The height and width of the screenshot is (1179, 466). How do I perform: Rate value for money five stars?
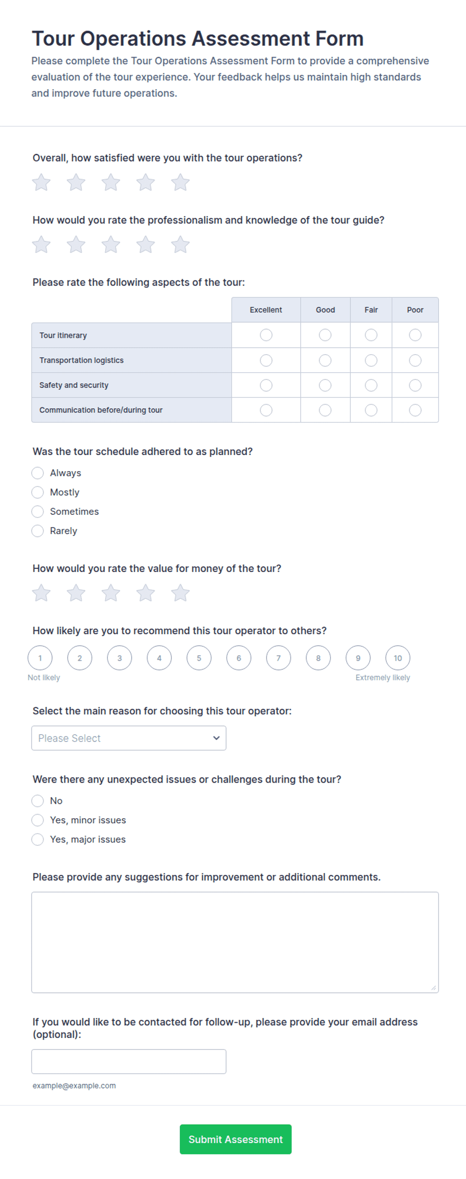click(180, 593)
